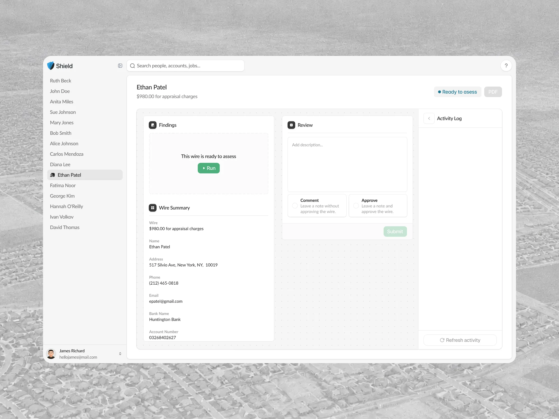Open the help question mark button
The height and width of the screenshot is (419, 559).
(506, 66)
